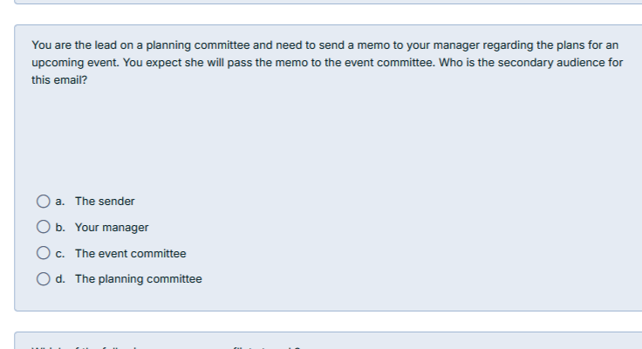Click the option letter 'a.' label
Screen dimensions: 642x349
59,202
